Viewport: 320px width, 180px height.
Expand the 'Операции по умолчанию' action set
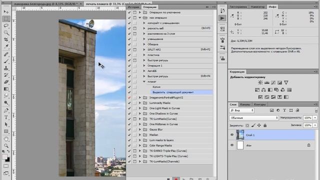click(140, 12)
